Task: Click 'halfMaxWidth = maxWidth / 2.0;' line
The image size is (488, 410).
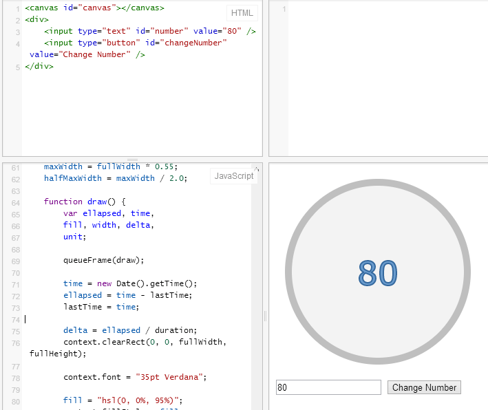Action: tap(116, 178)
